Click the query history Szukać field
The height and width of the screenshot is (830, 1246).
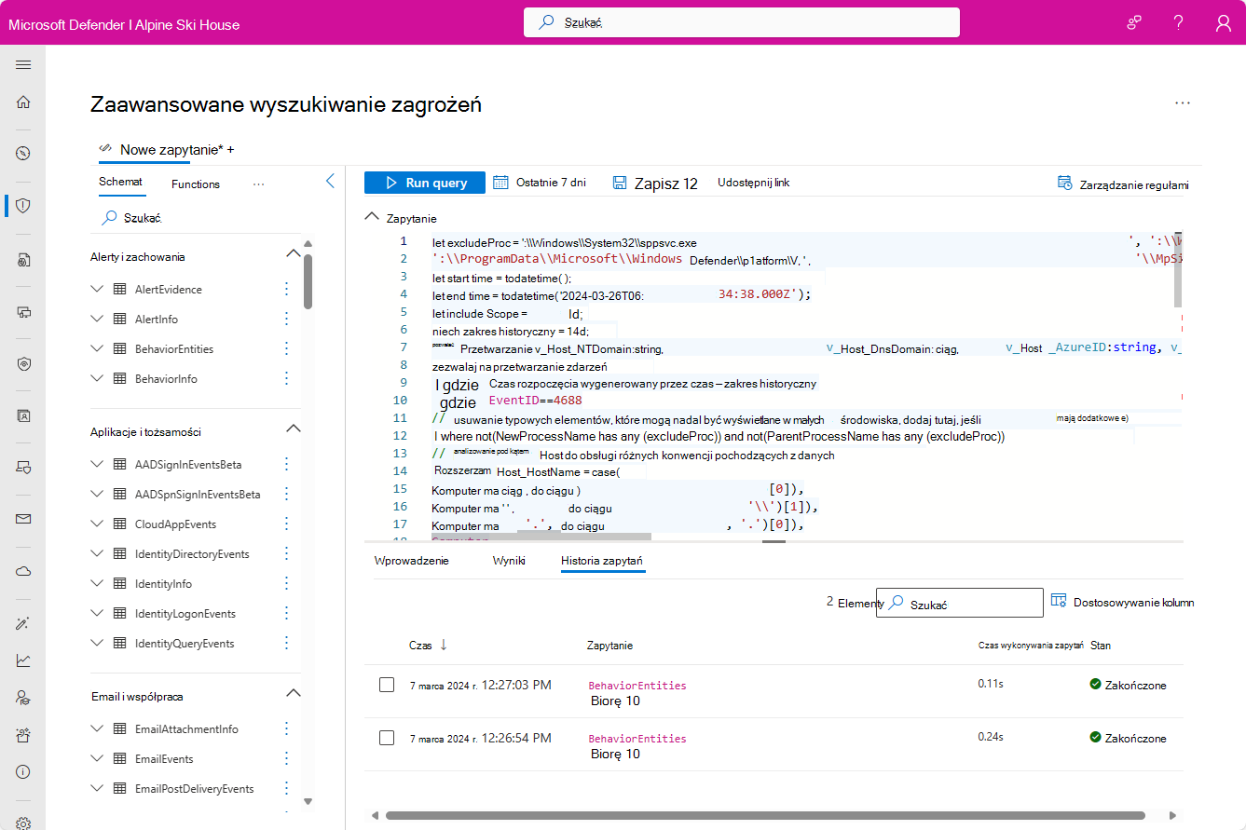tap(960, 603)
